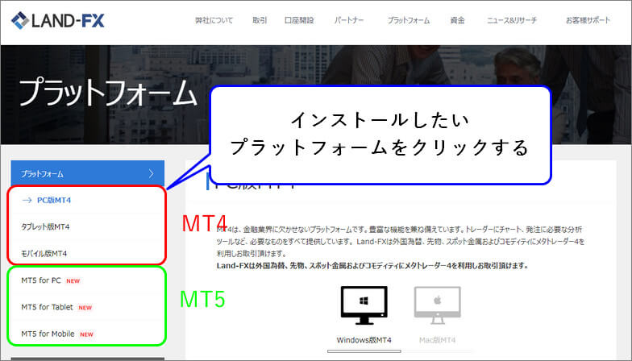Viewport: 632px width, 361px height.
Task: Open the 口座開設 menu
Action: point(299,20)
